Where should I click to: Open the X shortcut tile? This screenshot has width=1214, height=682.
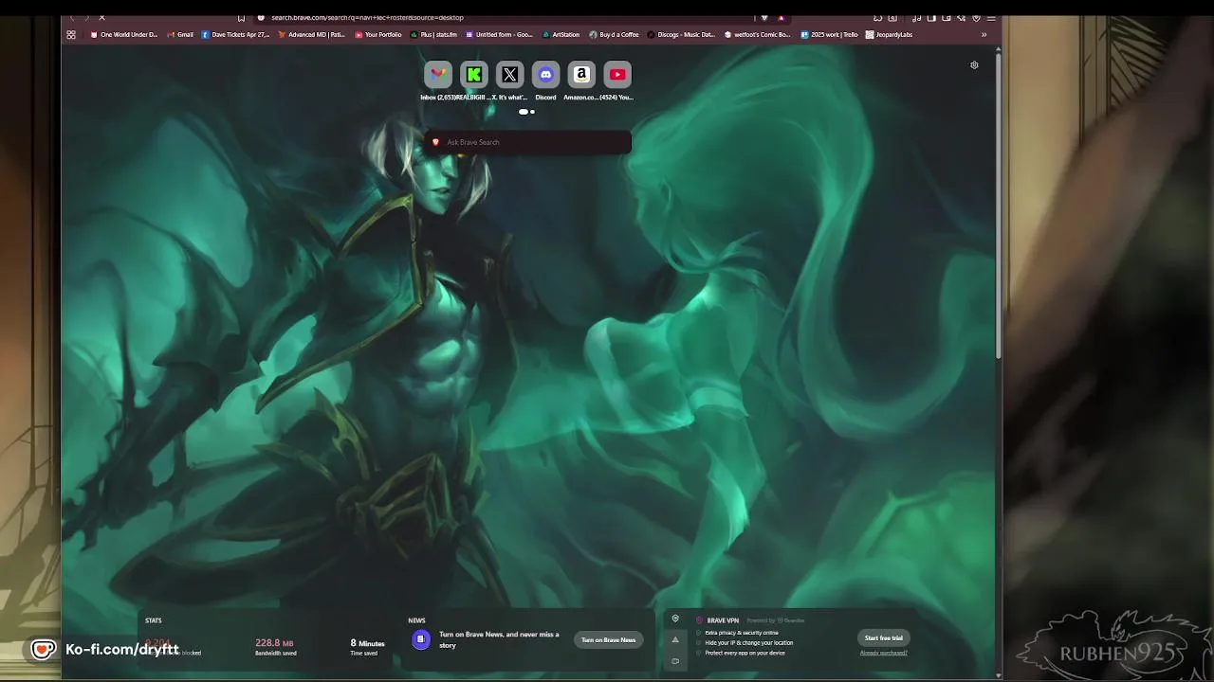tap(510, 75)
